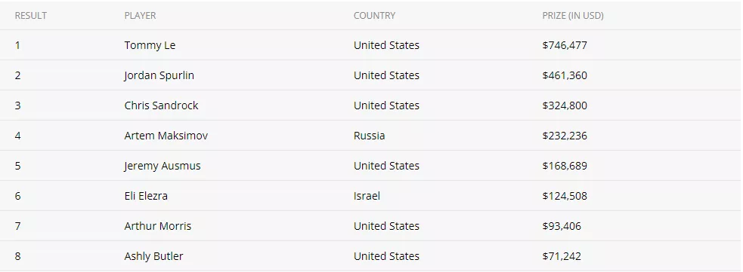Click the $746,477 prize amount

click(x=565, y=45)
